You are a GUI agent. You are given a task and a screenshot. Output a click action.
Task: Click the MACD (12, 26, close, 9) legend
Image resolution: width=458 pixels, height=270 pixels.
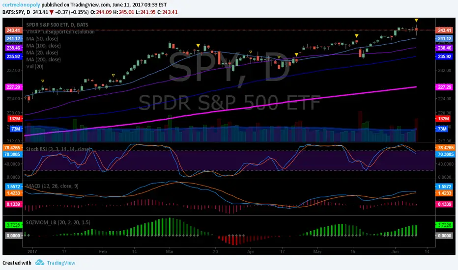(x=52, y=186)
